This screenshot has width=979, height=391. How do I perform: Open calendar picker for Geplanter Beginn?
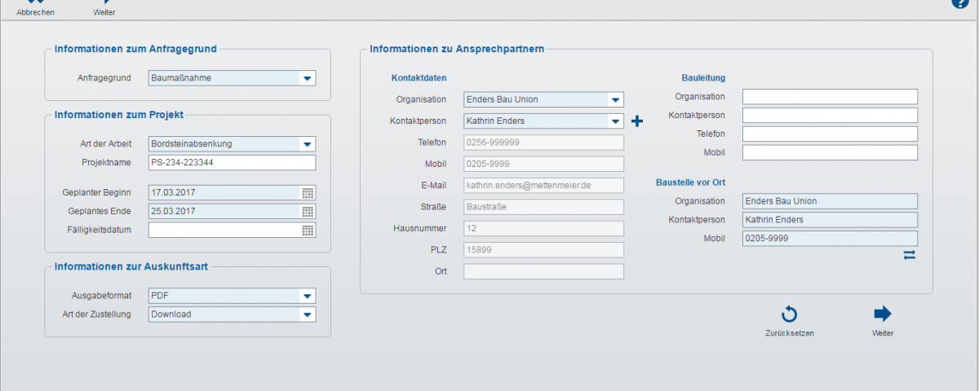click(308, 193)
